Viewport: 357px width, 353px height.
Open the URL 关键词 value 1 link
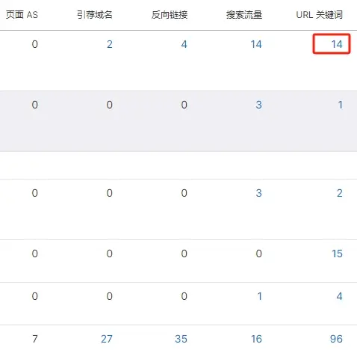(x=341, y=105)
